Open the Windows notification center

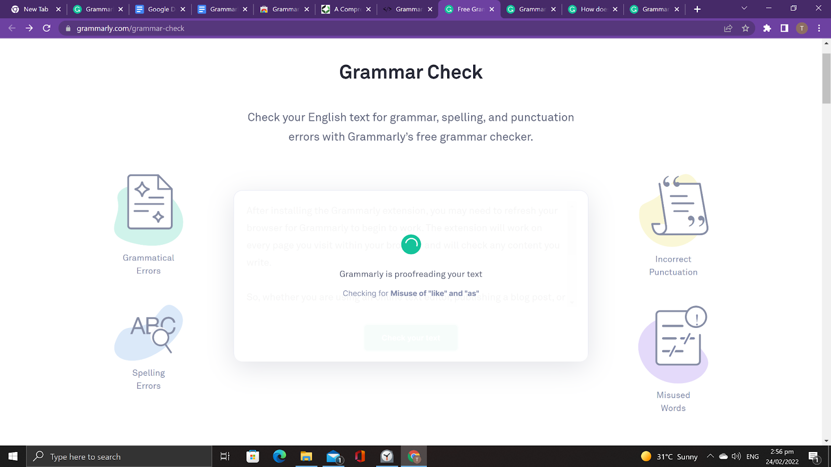[814, 457]
